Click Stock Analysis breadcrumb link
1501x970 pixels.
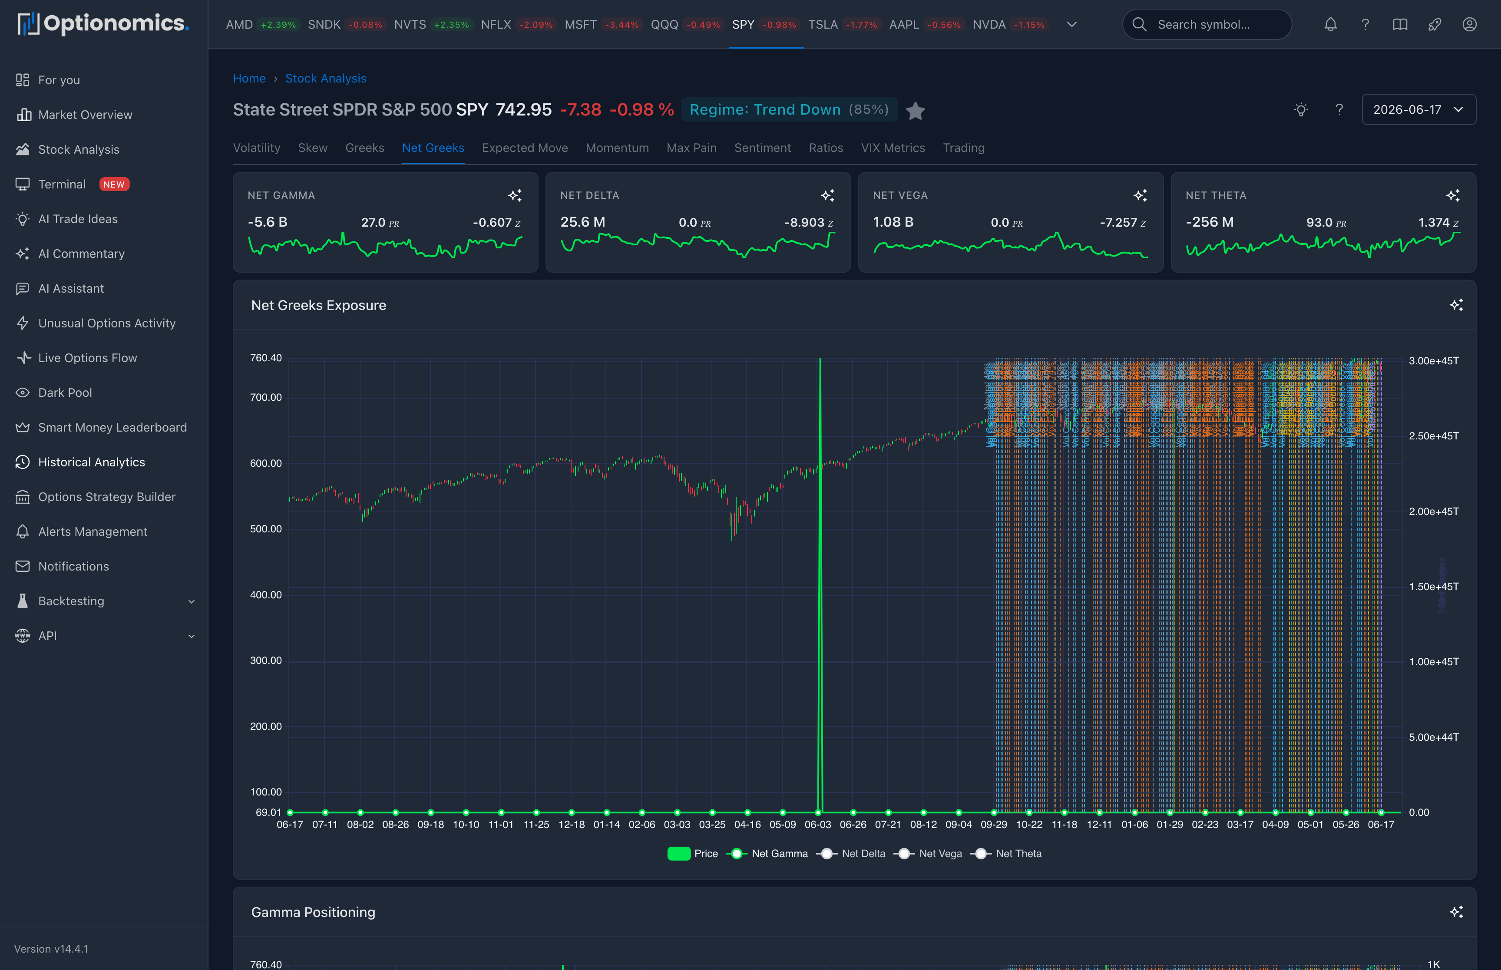click(x=326, y=78)
